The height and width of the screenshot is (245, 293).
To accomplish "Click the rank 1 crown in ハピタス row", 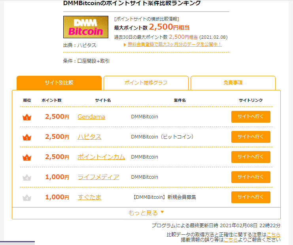I will (27, 137).
